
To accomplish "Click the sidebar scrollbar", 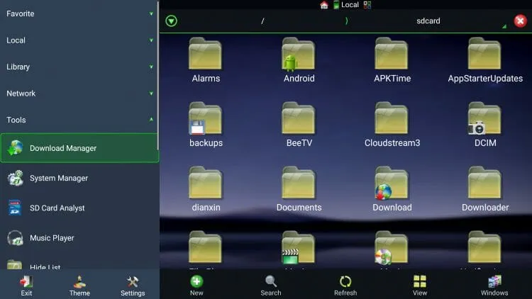I will coord(157,74).
